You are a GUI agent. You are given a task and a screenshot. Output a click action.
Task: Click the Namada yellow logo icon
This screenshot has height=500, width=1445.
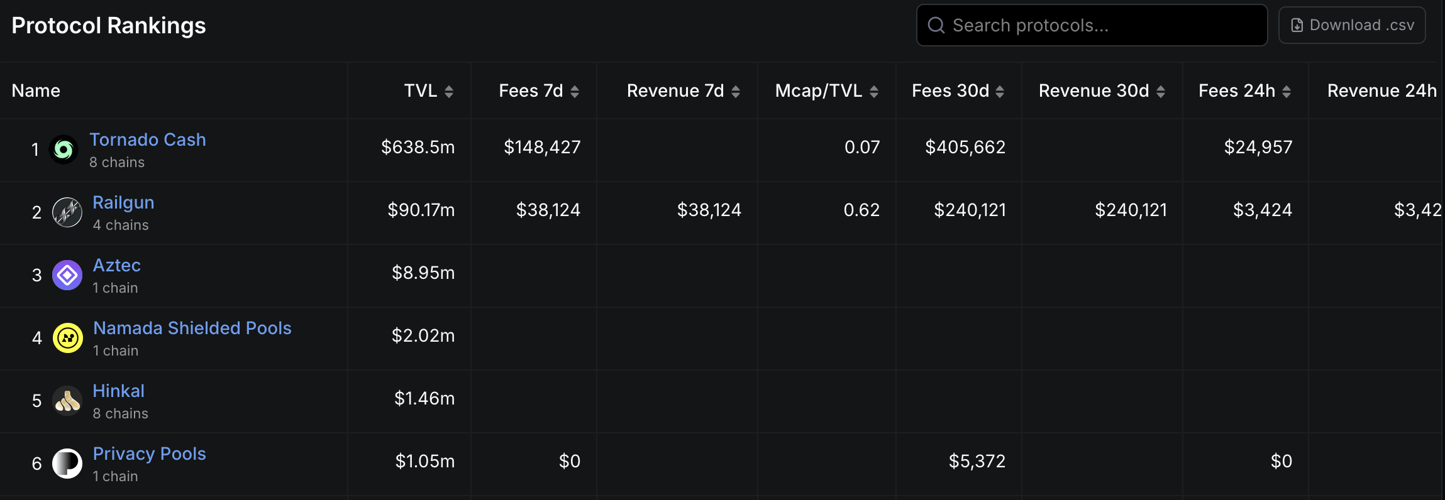(x=67, y=338)
